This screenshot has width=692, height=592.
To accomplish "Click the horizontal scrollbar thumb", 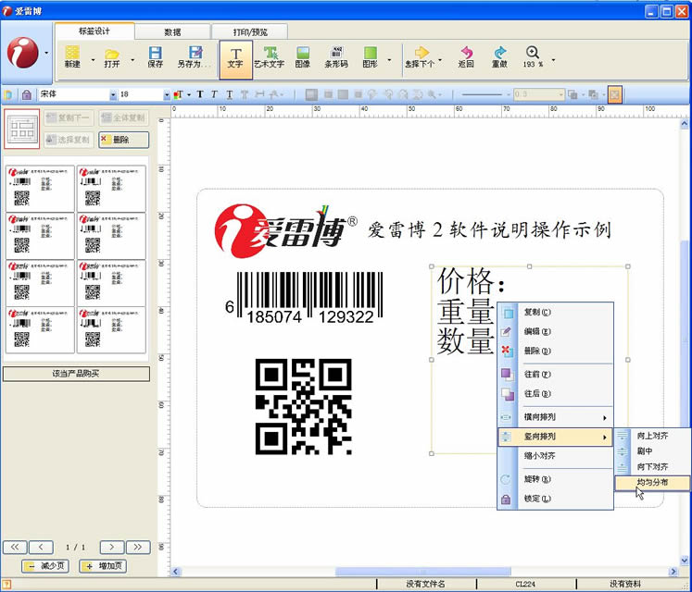I will [422, 572].
